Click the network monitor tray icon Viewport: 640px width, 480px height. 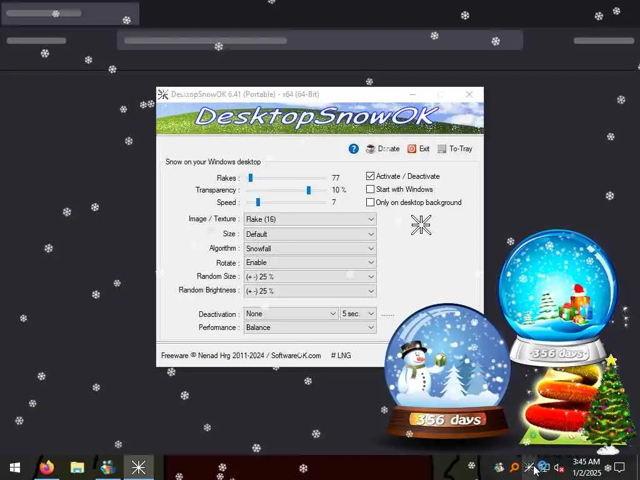[544, 466]
